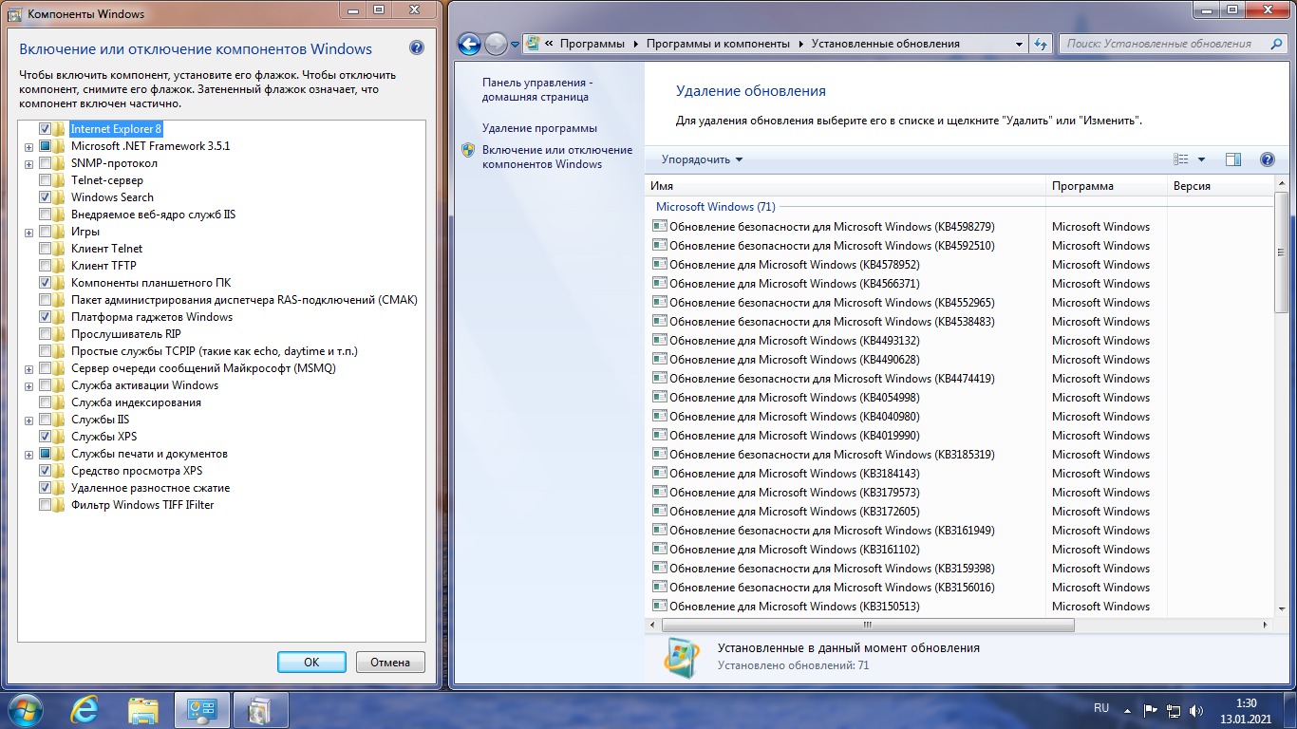Screen dimensions: 1297x729
Task: Click the Forward navigation arrow
Action: point(496,44)
